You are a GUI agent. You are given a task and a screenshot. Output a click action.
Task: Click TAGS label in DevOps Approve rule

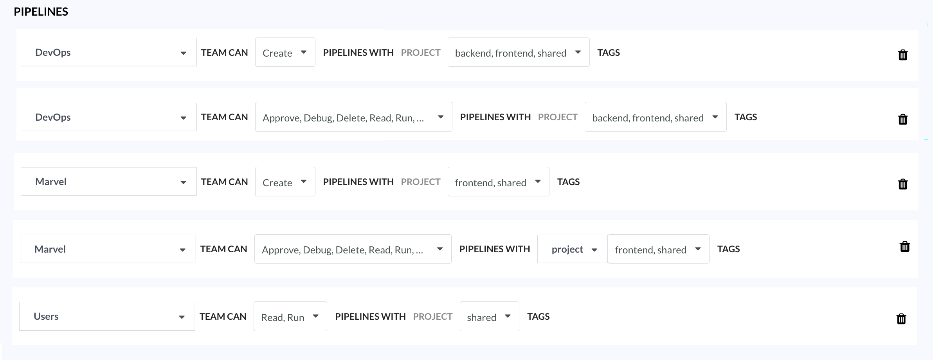tap(746, 117)
